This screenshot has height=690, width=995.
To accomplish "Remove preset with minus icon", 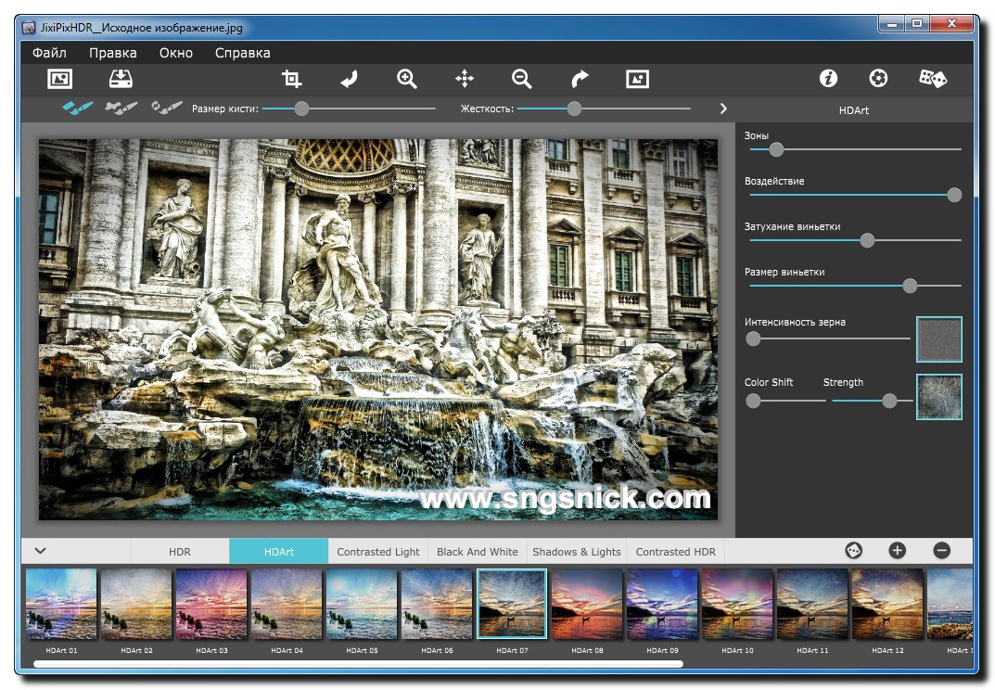I will tap(942, 550).
